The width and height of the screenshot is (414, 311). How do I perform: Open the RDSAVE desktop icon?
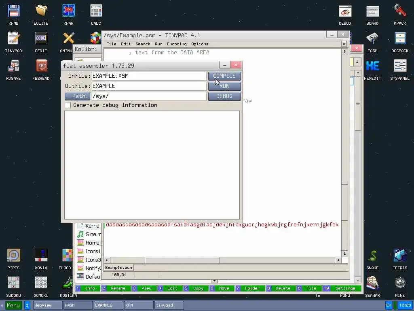tap(13, 70)
